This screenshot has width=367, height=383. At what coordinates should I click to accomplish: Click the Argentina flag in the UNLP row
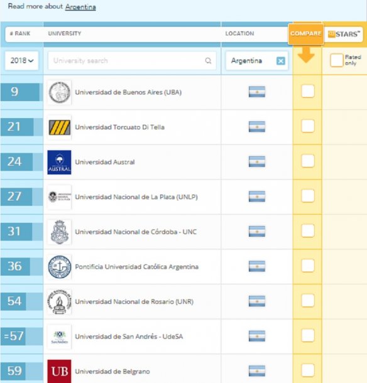(x=257, y=197)
